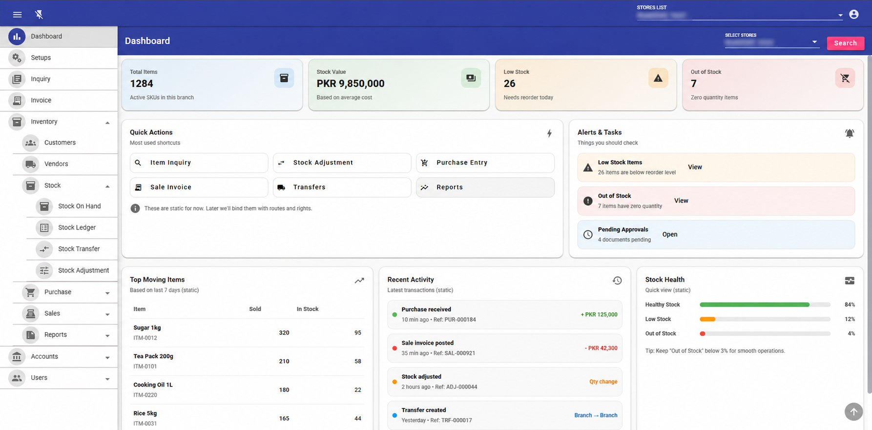Open the Vendors menu item
872x430 pixels.
[65, 164]
